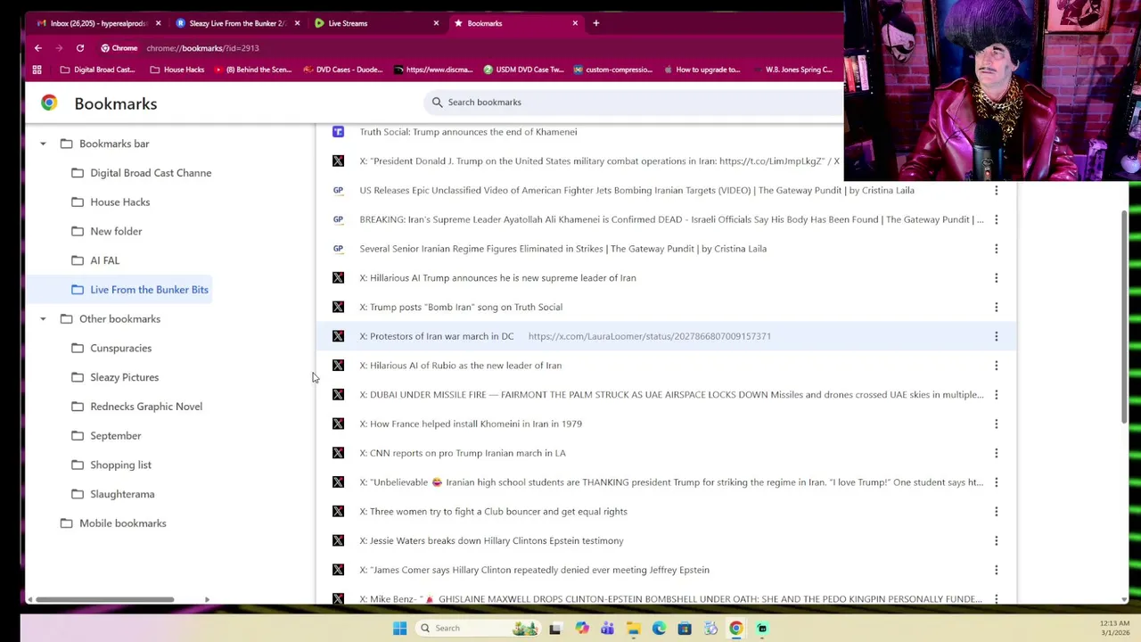The width and height of the screenshot is (1141, 642).
Task: Open the apps grid in bookmarks bar
Action: pyautogui.click(x=37, y=70)
